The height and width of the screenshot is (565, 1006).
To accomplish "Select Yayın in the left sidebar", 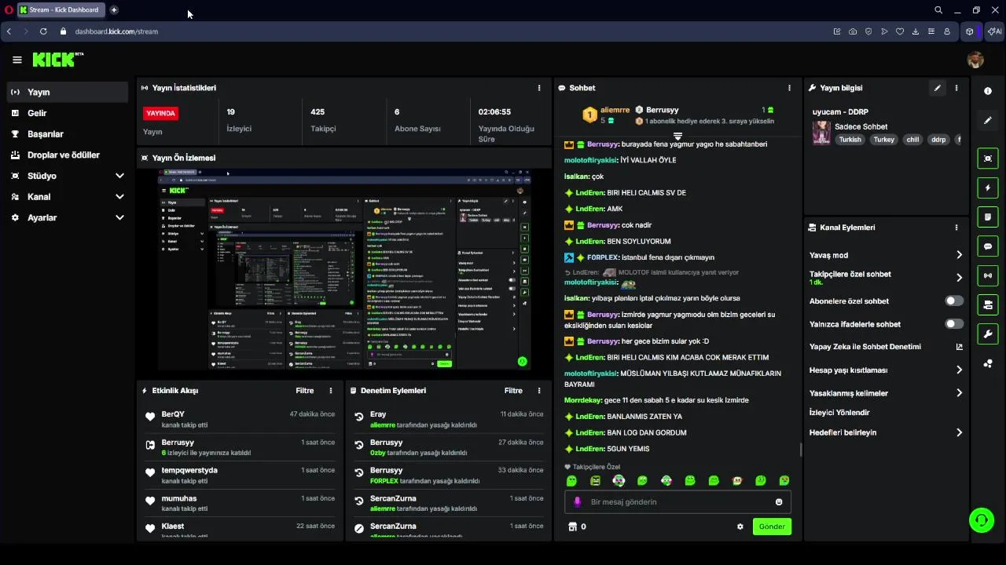I will pos(67,92).
